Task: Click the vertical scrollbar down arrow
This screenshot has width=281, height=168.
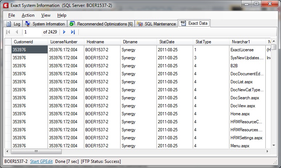Action: click(x=274, y=145)
